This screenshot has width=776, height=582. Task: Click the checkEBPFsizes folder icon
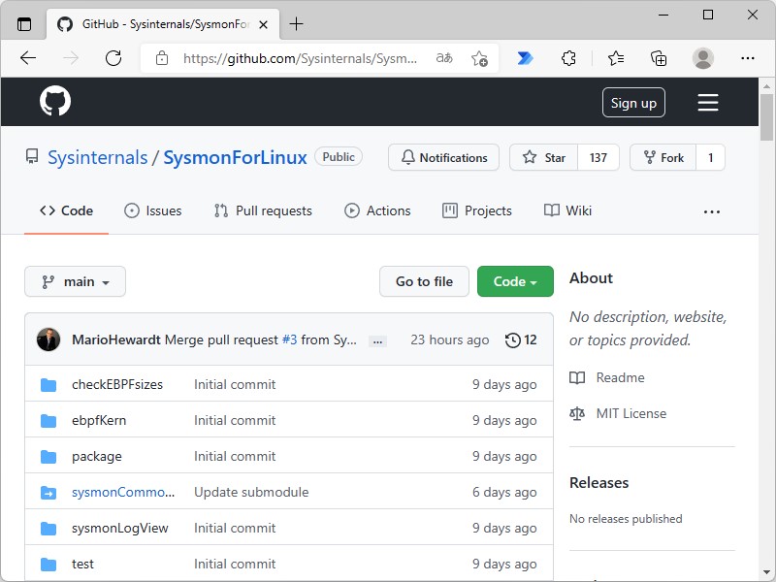(x=48, y=384)
